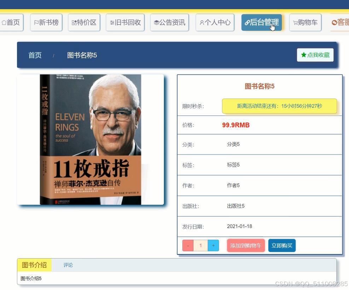Viewport: 349px width, 290px height.
Task: Open 特价区 section
Action: 84,22
